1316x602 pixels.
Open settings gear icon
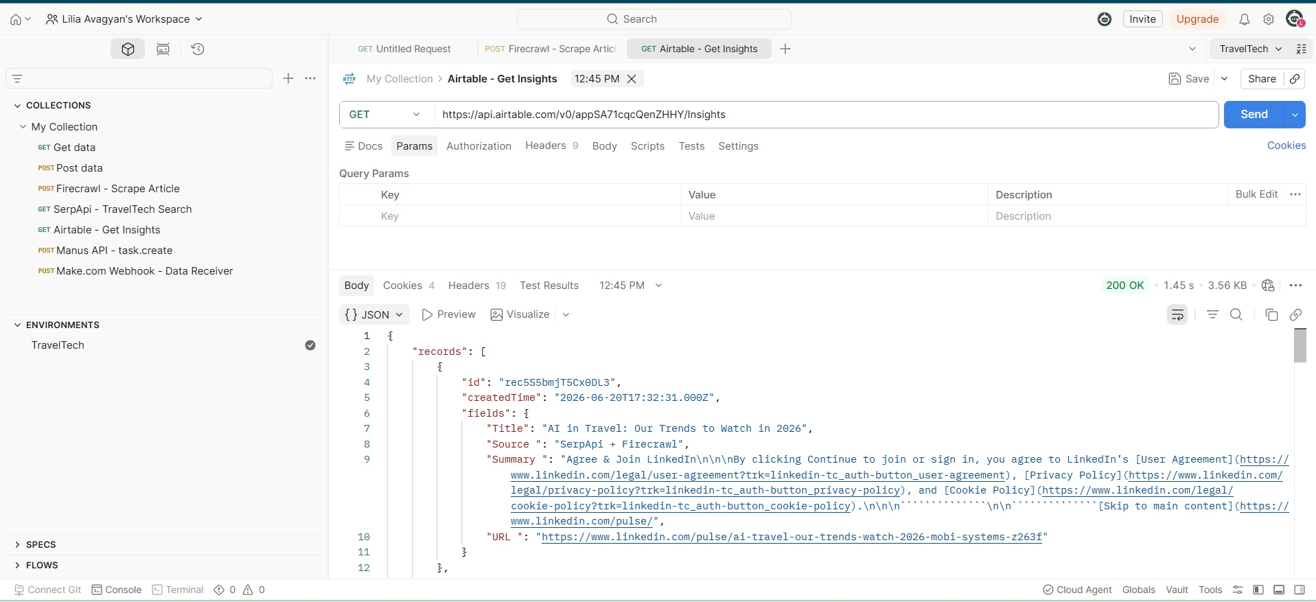click(x=1269, y=19)
